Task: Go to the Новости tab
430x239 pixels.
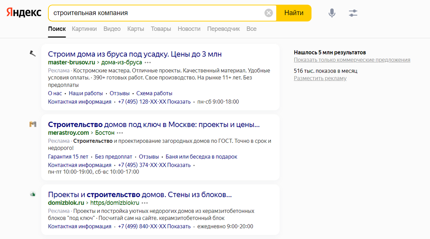Action: 189,29
